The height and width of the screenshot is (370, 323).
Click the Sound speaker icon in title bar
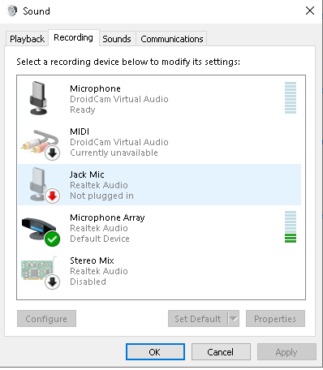tap(12, 11)
